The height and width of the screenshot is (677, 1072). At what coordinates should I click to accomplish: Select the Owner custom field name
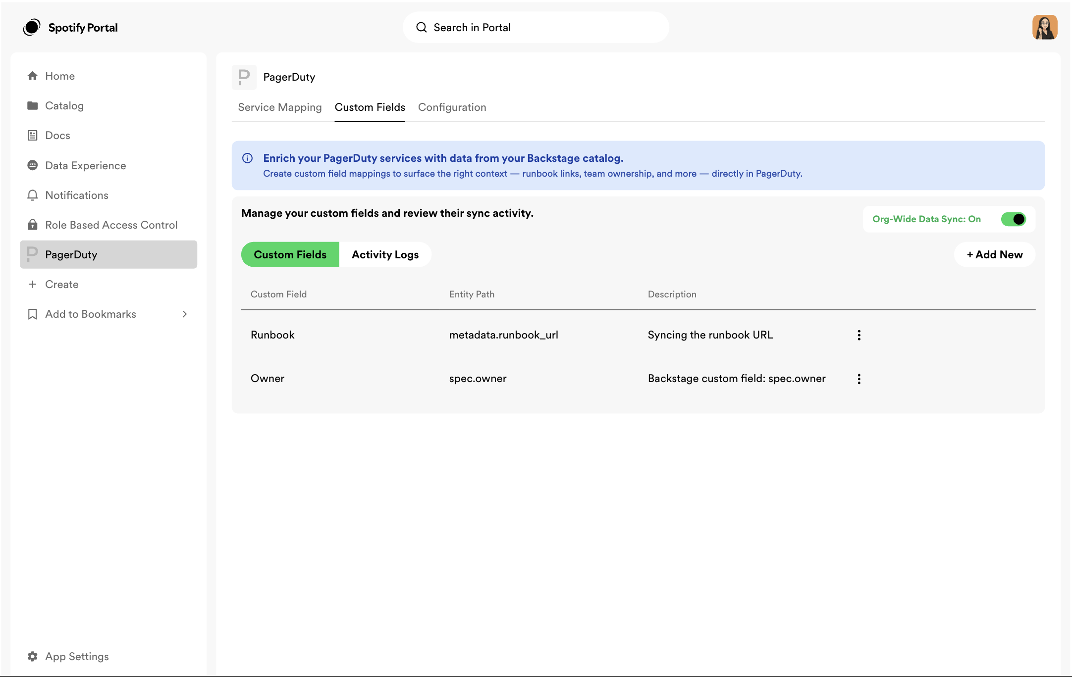[x=268, y=379]
